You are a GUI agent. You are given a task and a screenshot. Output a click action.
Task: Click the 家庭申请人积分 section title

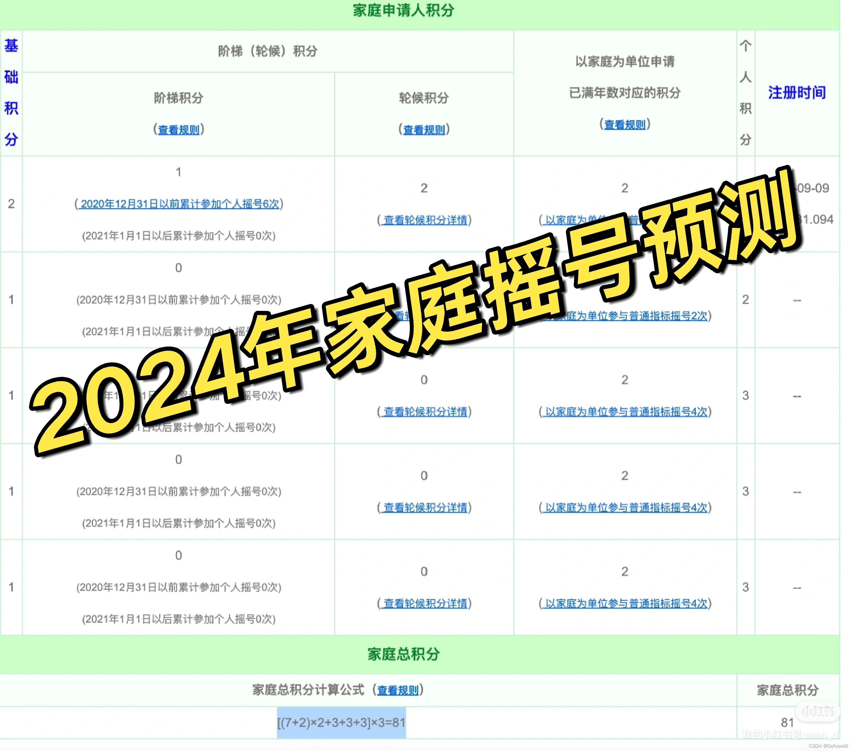pos(403,10)
